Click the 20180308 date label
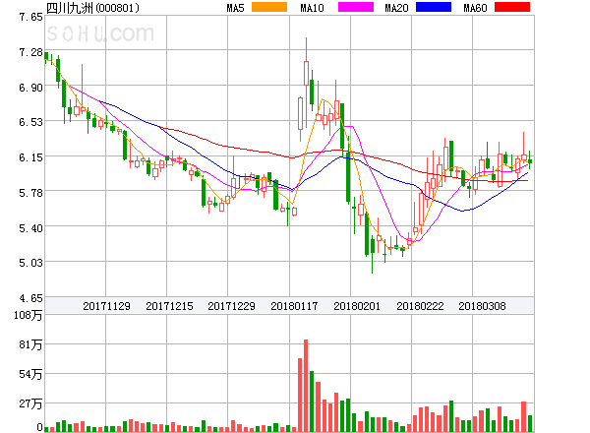 point(483,306)
